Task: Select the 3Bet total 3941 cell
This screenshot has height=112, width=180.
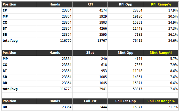Action: [103, 89]
